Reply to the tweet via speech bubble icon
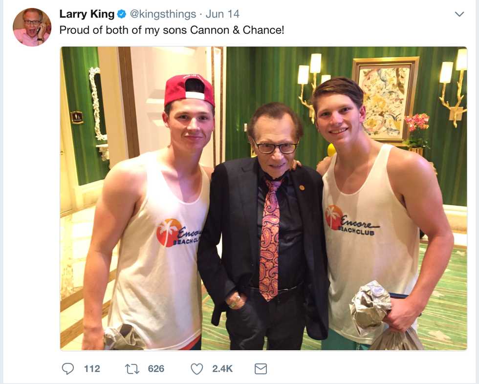Viewport: 479px width, 384px height. pyautogui.click(x=67, y=369)
